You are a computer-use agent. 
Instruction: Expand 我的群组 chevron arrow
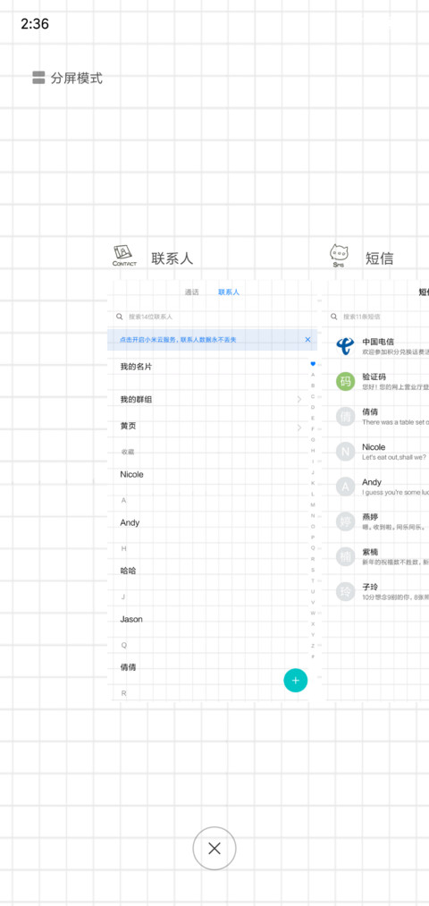click(x=299, y=399)
